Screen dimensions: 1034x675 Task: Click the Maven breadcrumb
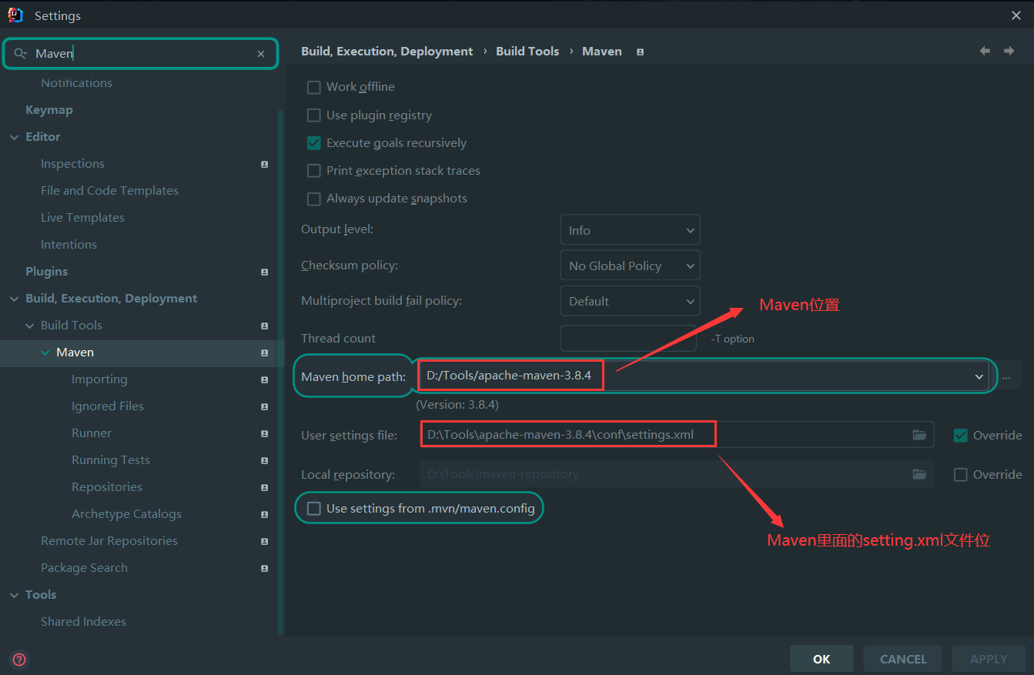coord(602,52)
